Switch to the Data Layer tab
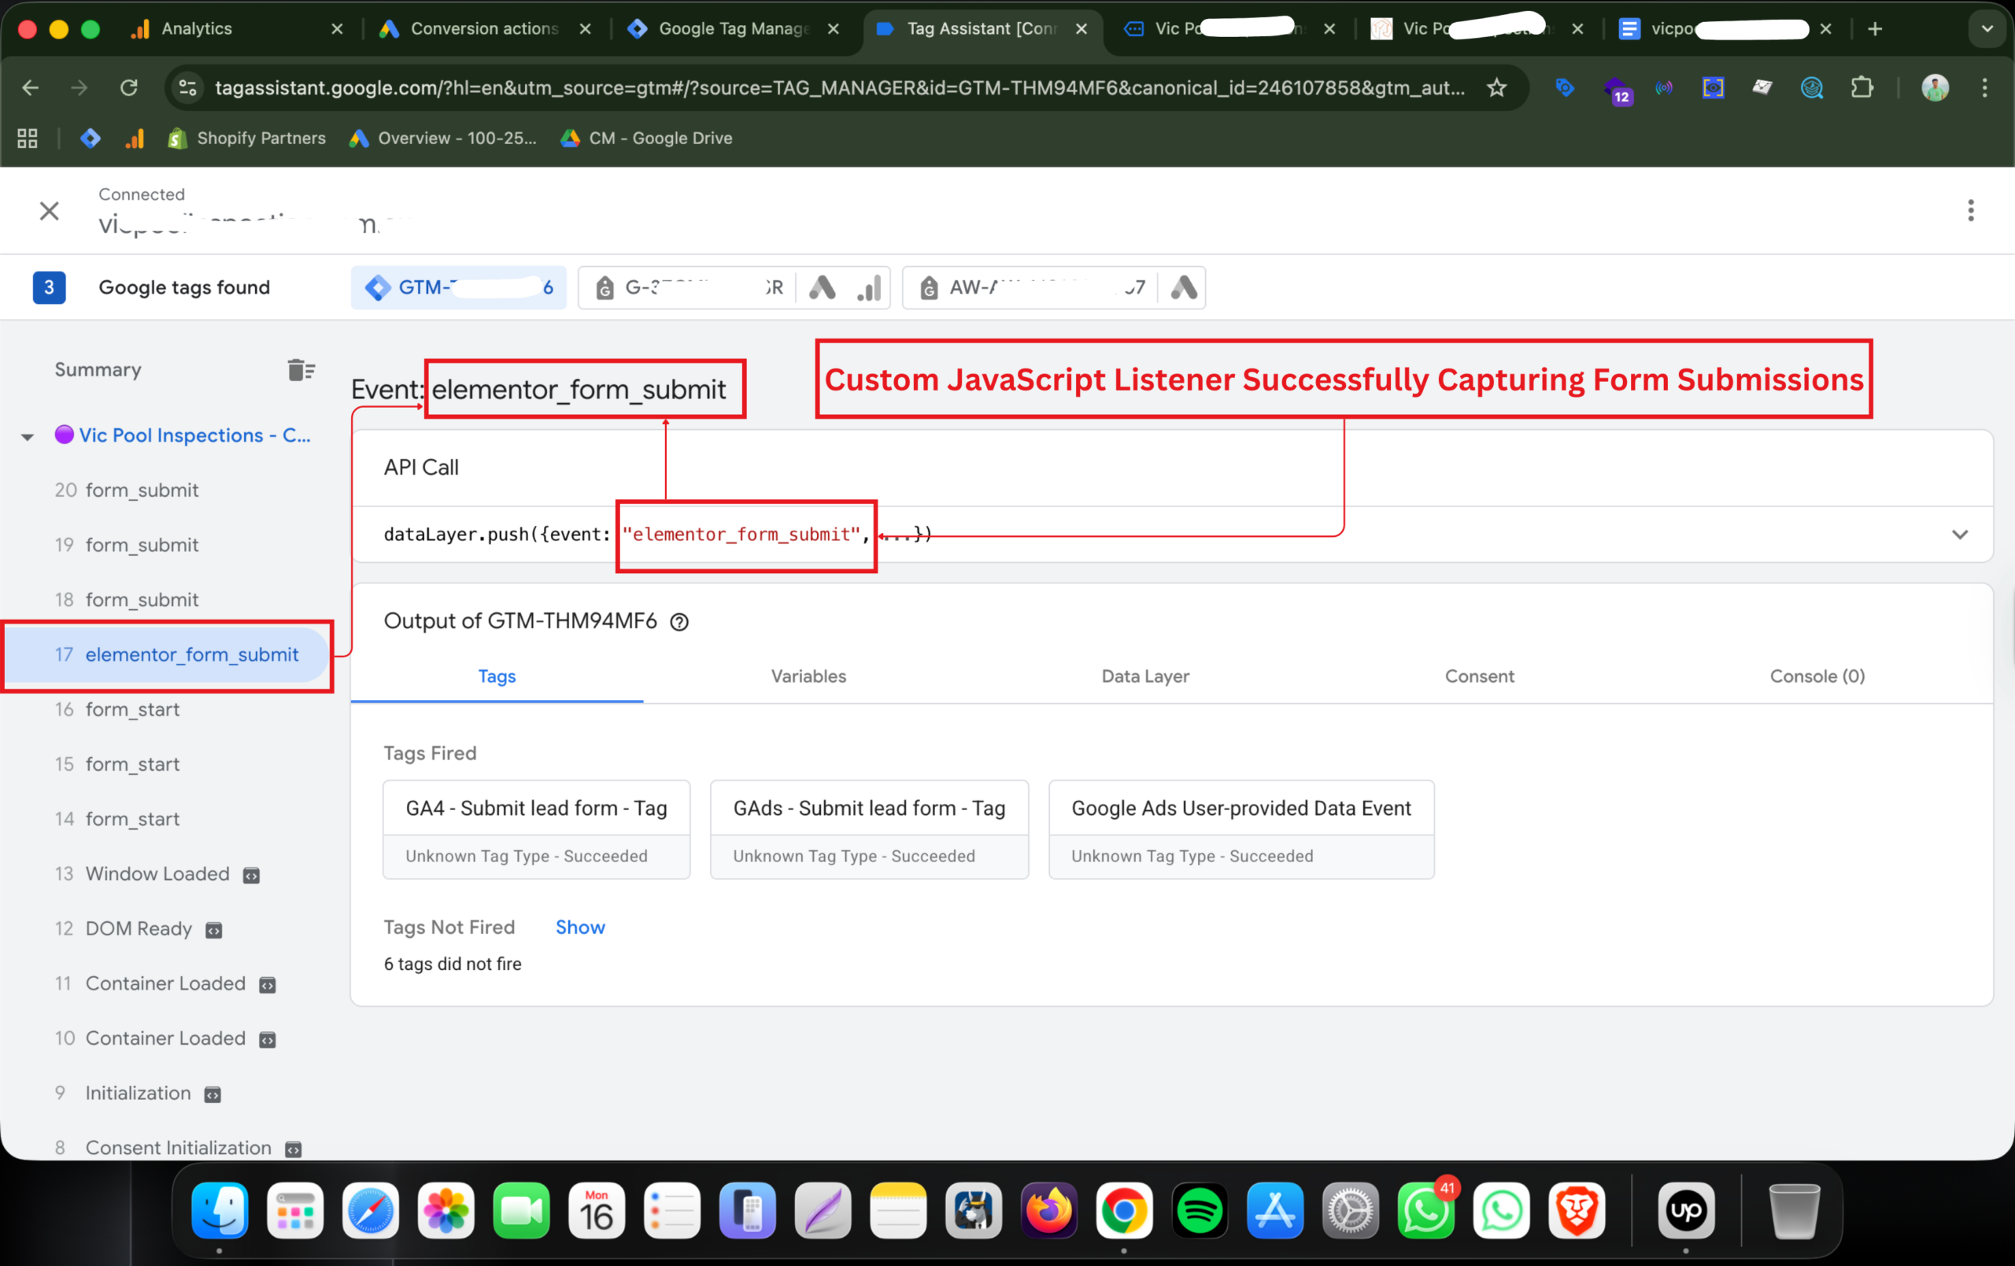 coord(1144,676)
